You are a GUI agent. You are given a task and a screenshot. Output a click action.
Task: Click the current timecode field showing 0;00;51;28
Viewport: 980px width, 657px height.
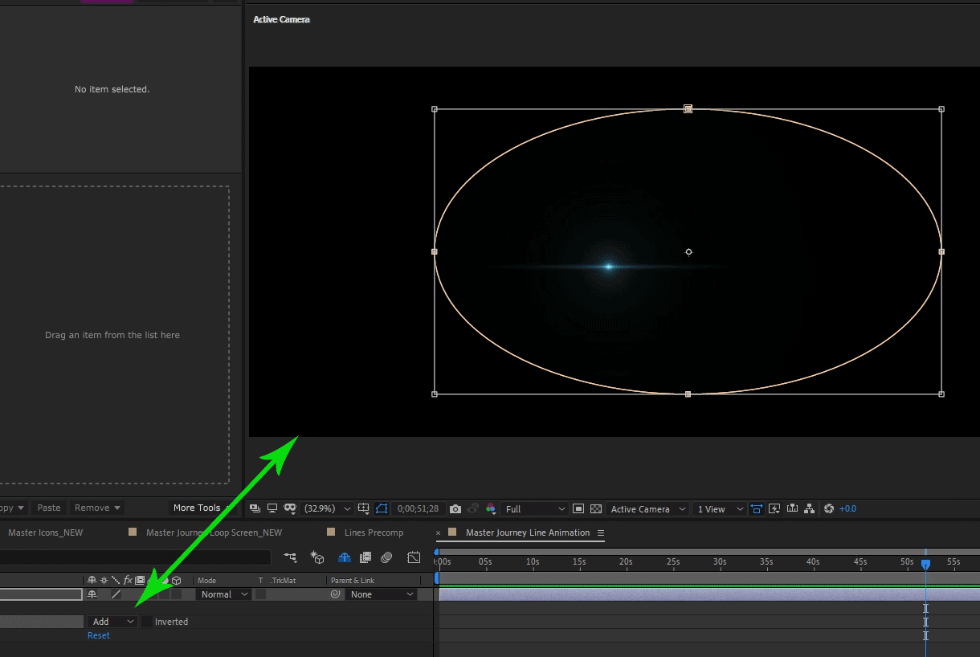tap(418, 508)
